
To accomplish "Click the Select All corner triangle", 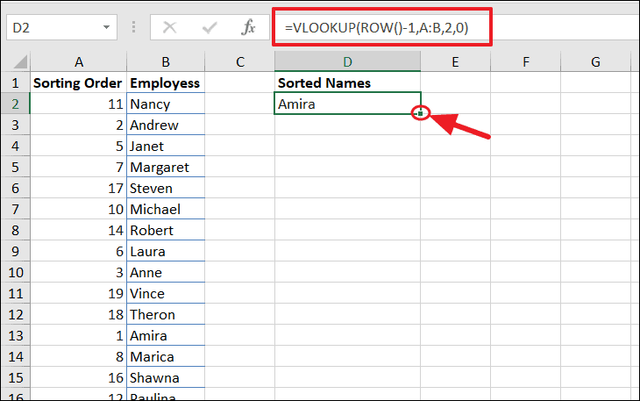I will pyautogui.click(x=20, y=61).
